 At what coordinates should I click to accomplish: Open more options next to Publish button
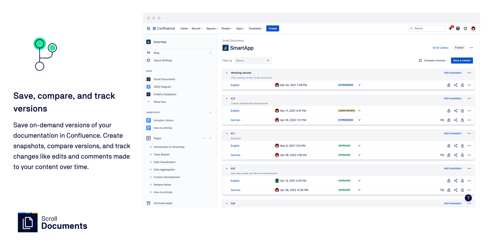click(471, 48)
